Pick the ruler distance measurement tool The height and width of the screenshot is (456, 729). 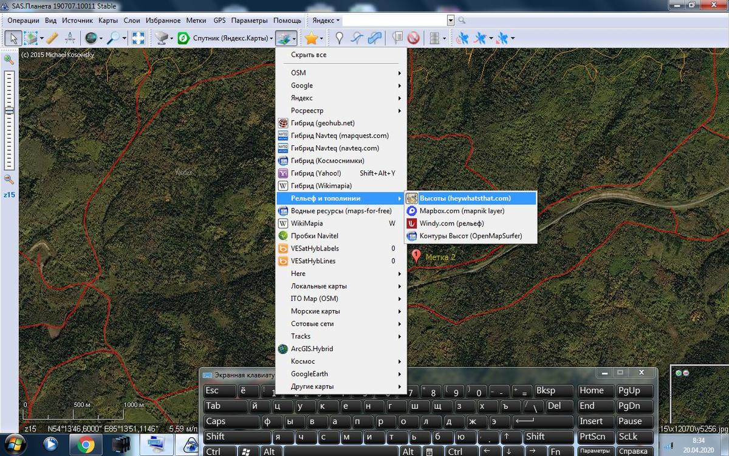(x=52, y=38)
